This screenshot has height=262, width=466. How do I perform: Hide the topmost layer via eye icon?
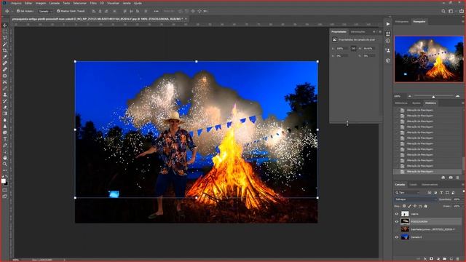click(x=396, y=214)
